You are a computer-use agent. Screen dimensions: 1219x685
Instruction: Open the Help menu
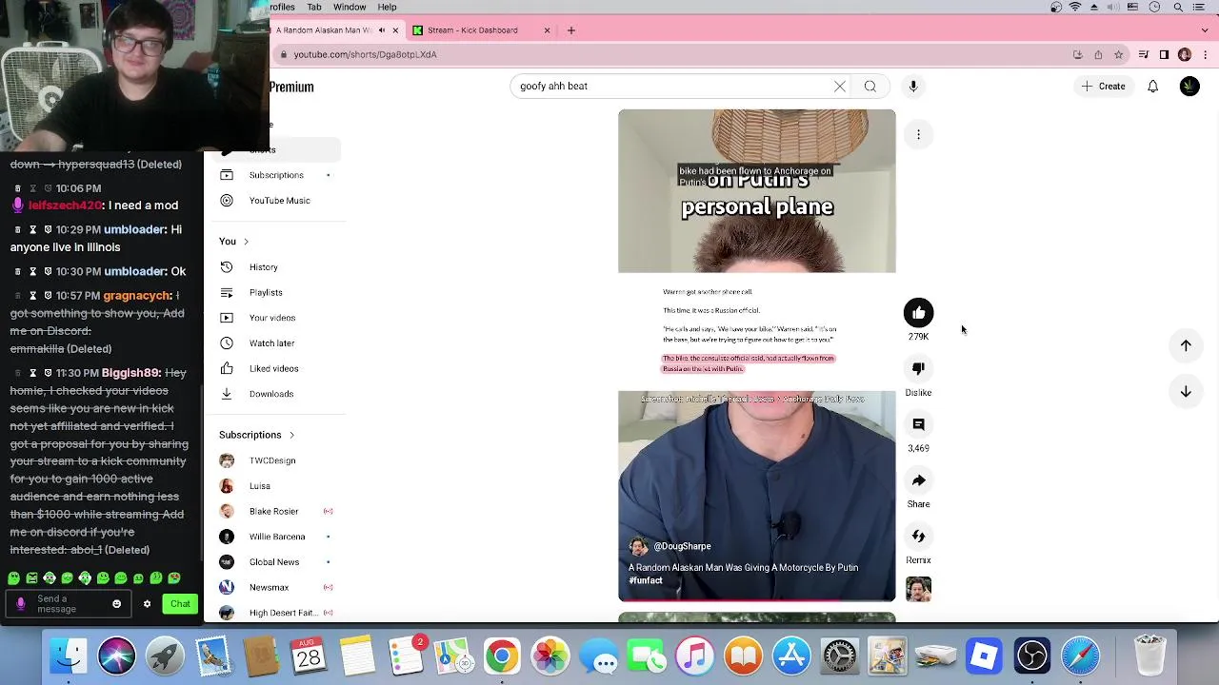click(x=387, y=7)
